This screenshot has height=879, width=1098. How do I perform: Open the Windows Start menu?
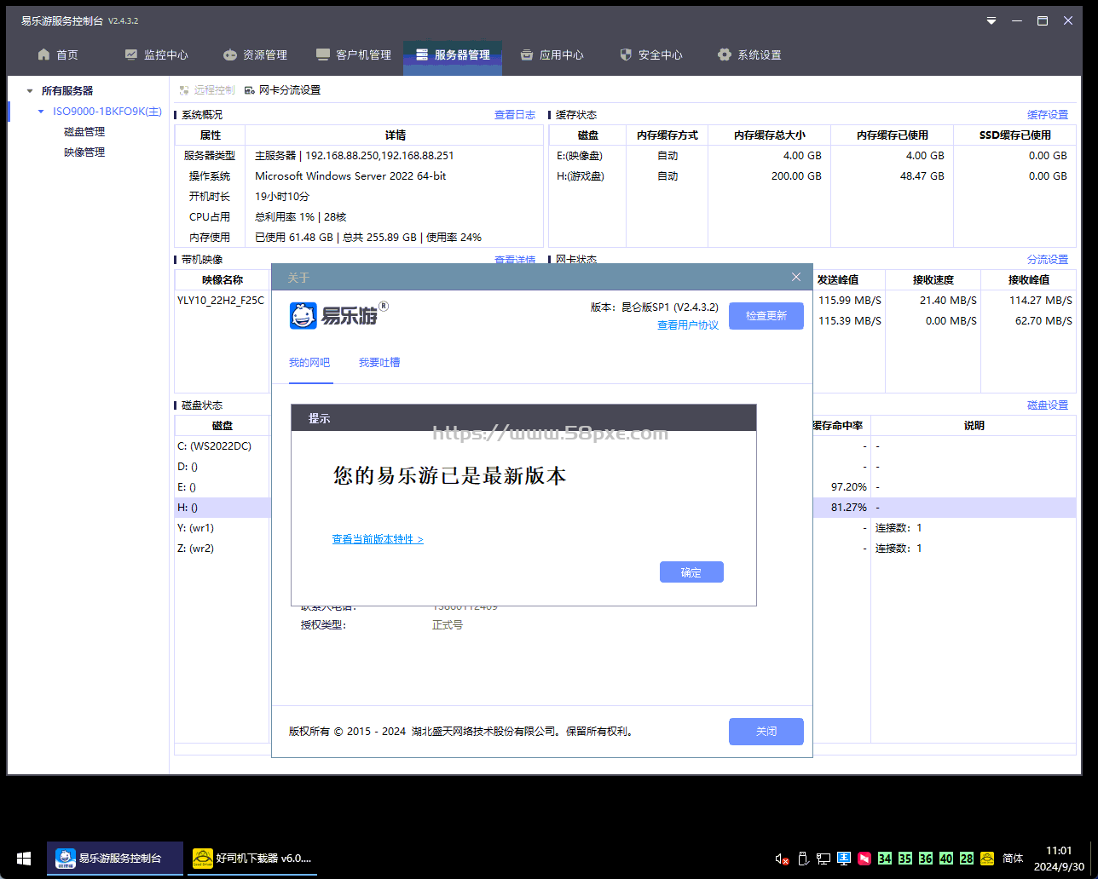tap(24, 859)
